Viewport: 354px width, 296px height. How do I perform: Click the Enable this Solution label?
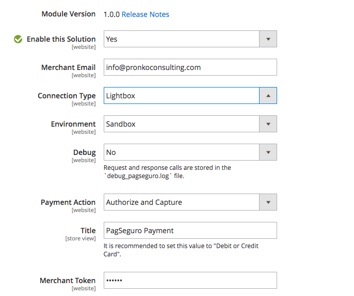[x=61, y=39]
